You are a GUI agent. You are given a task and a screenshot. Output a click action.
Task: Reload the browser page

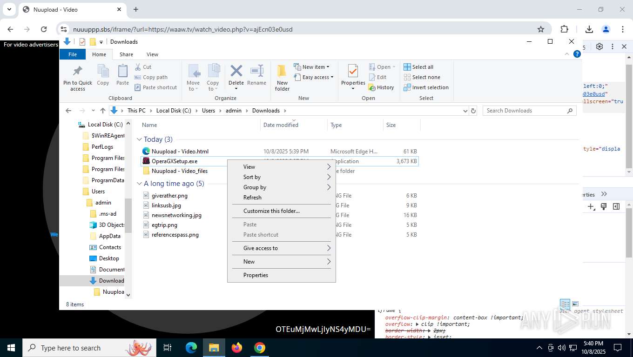44,29
